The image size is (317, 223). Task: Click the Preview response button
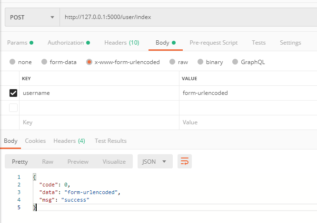pyautogui.click(x=78, y=161)
